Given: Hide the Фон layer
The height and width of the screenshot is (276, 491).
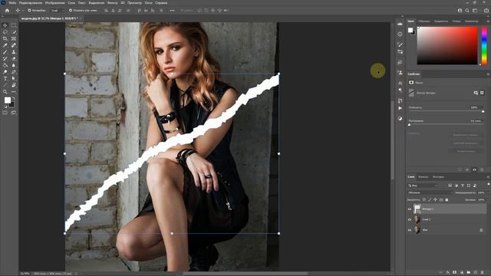Looking at the screenshot, I should (x=410, y=230).
